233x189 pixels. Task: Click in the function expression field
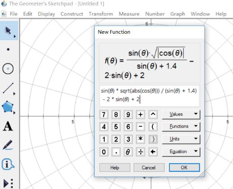[149, 96]
